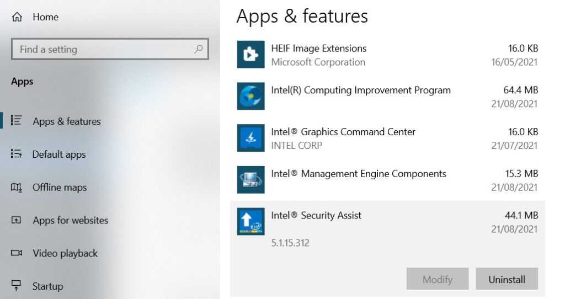Click the Intel Management Engine Components icon

tap(250, 180)
